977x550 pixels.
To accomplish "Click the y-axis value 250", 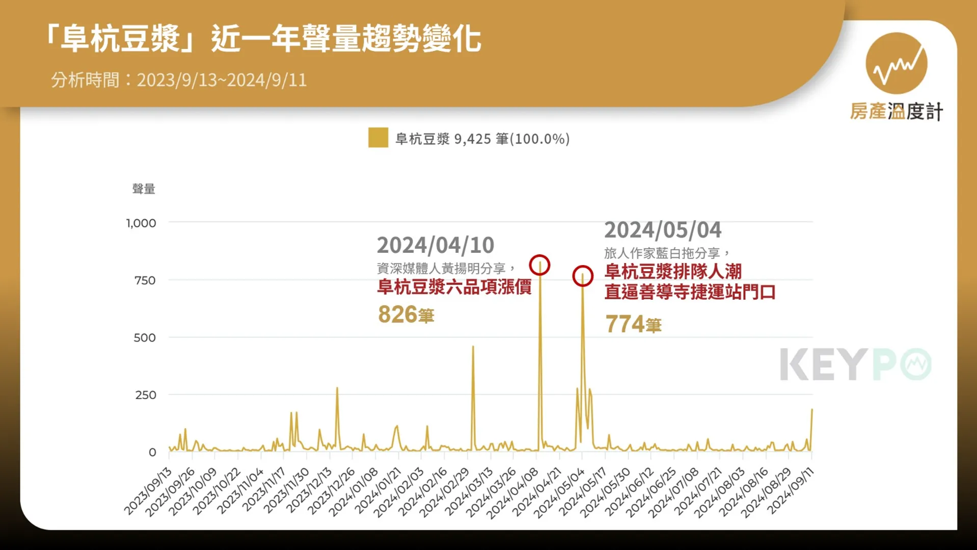I will coord(146,395).
